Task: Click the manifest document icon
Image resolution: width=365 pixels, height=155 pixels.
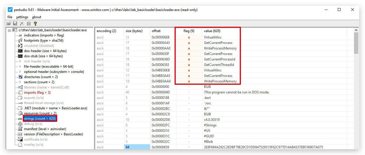Action: click(x=20, y=129)
